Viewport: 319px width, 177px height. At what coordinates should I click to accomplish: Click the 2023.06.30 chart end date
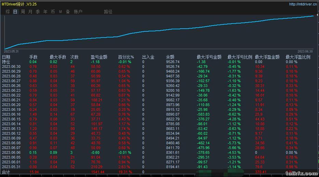click(305, 51)
